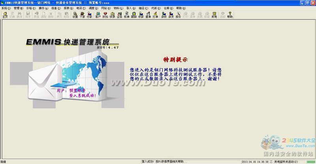Viewport: 316px width, 164px height.
Task: Click the 帮助 help question-mark toolbar icon
Action: (x=230, y=15)
